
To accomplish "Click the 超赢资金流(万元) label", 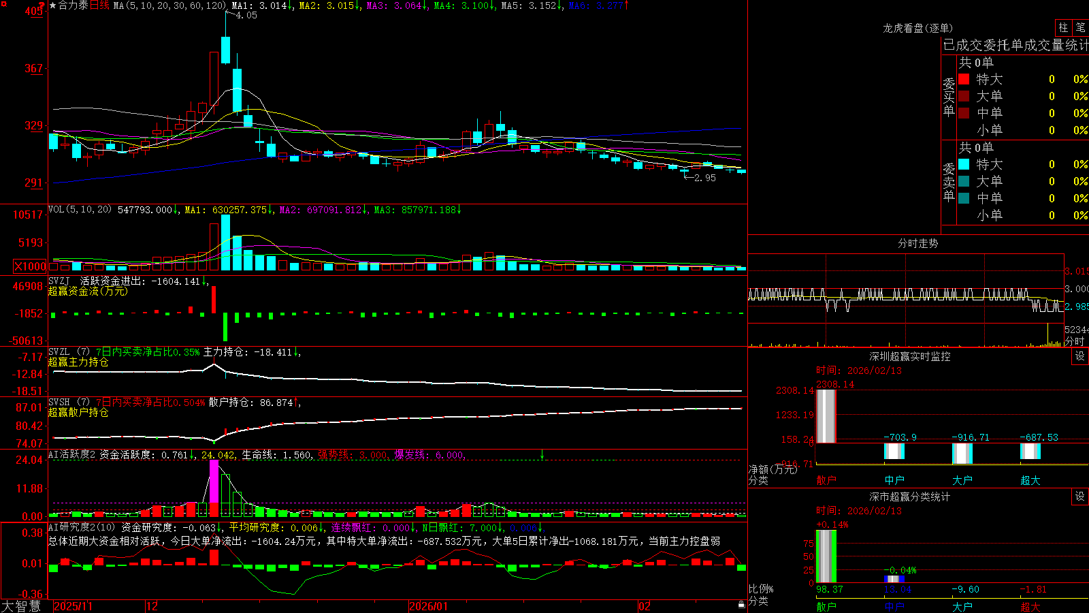I will 88,291.
